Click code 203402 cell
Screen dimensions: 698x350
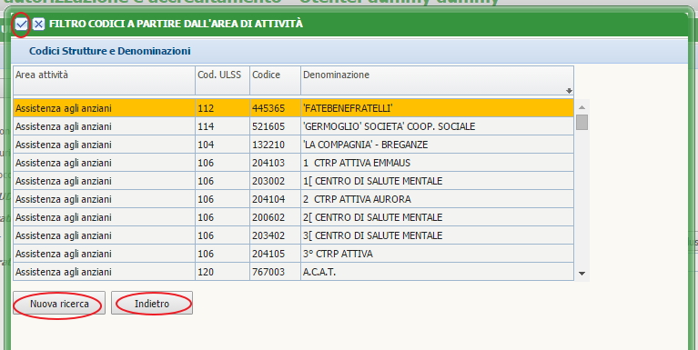coord(275,235)
